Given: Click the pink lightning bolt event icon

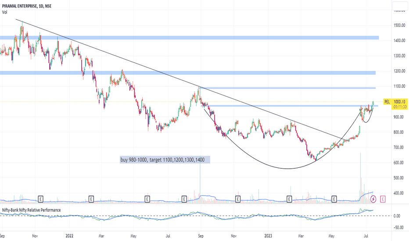Looking at the screenshot, I should point(373,199).
